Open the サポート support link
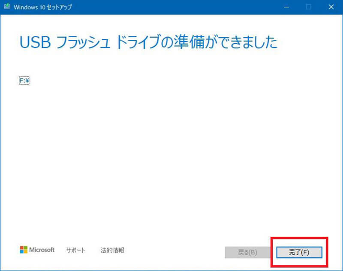The width and height of the screenshot is (343, 271). pos(76,250)
